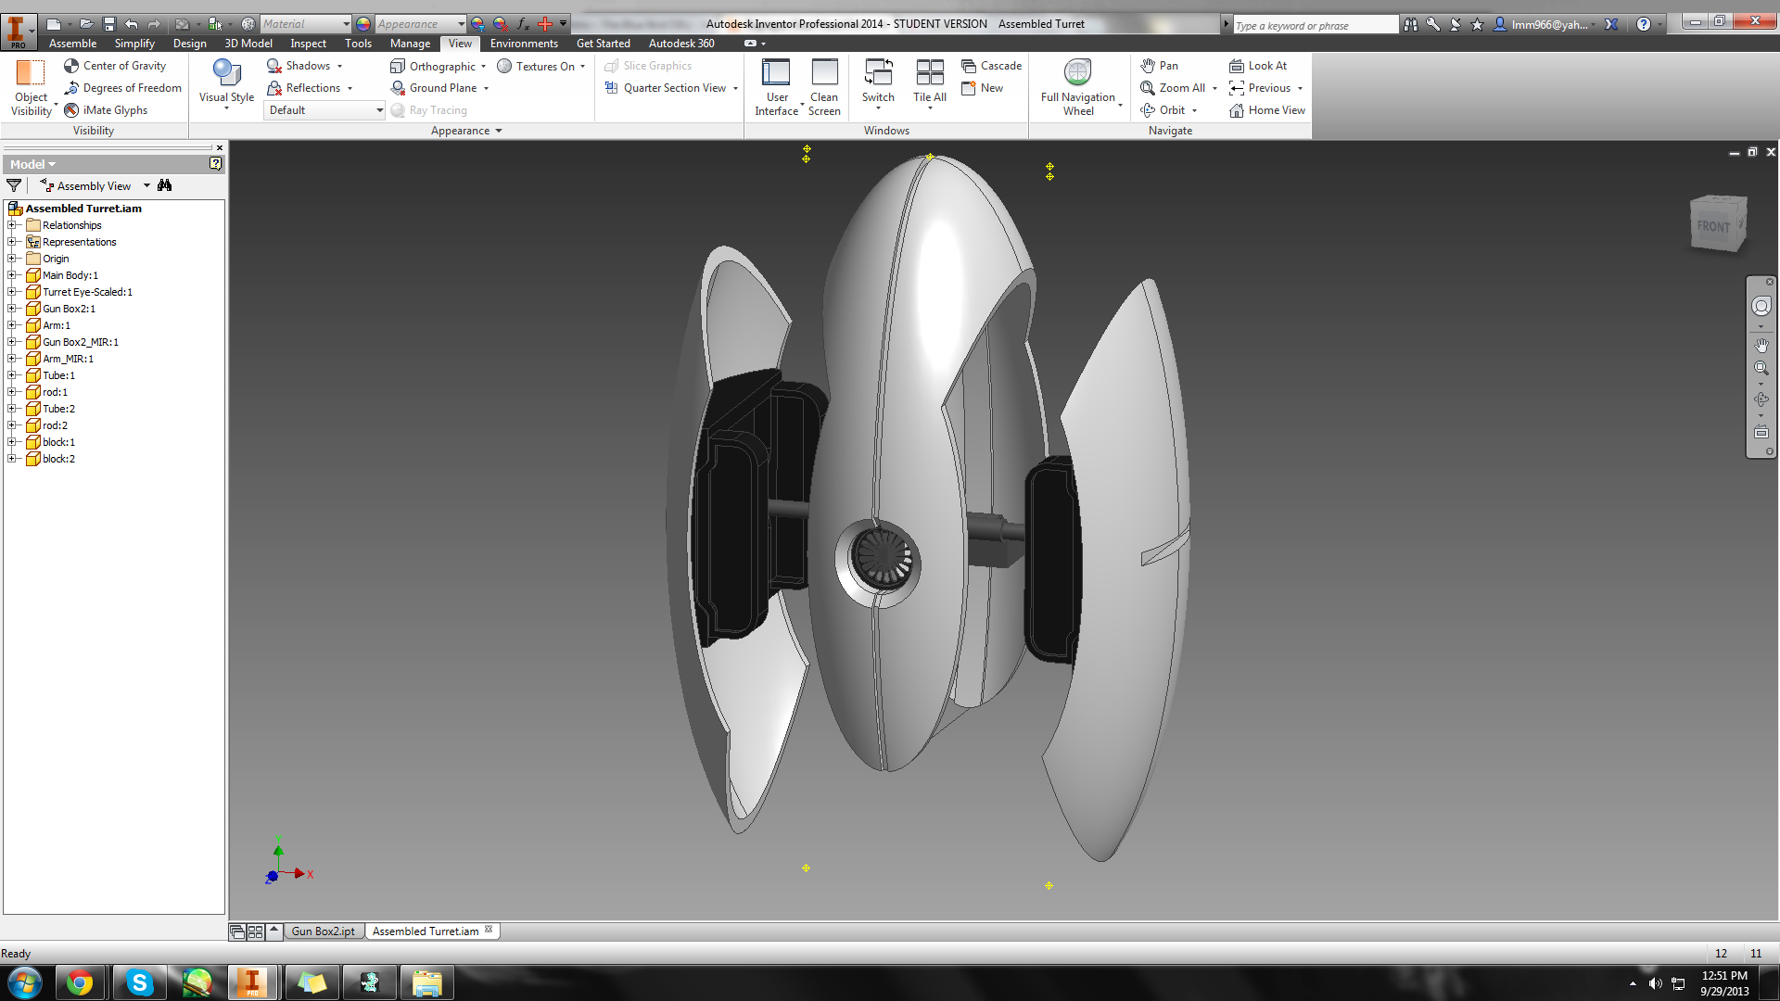1780x1001 pixels.
Task: Click the Appearance color wheel icon
Action: [363, 24]
